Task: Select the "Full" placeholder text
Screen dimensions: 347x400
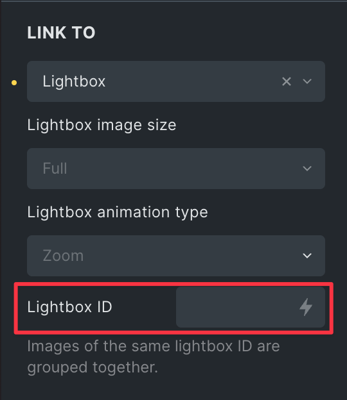Action: coord(55,169)
